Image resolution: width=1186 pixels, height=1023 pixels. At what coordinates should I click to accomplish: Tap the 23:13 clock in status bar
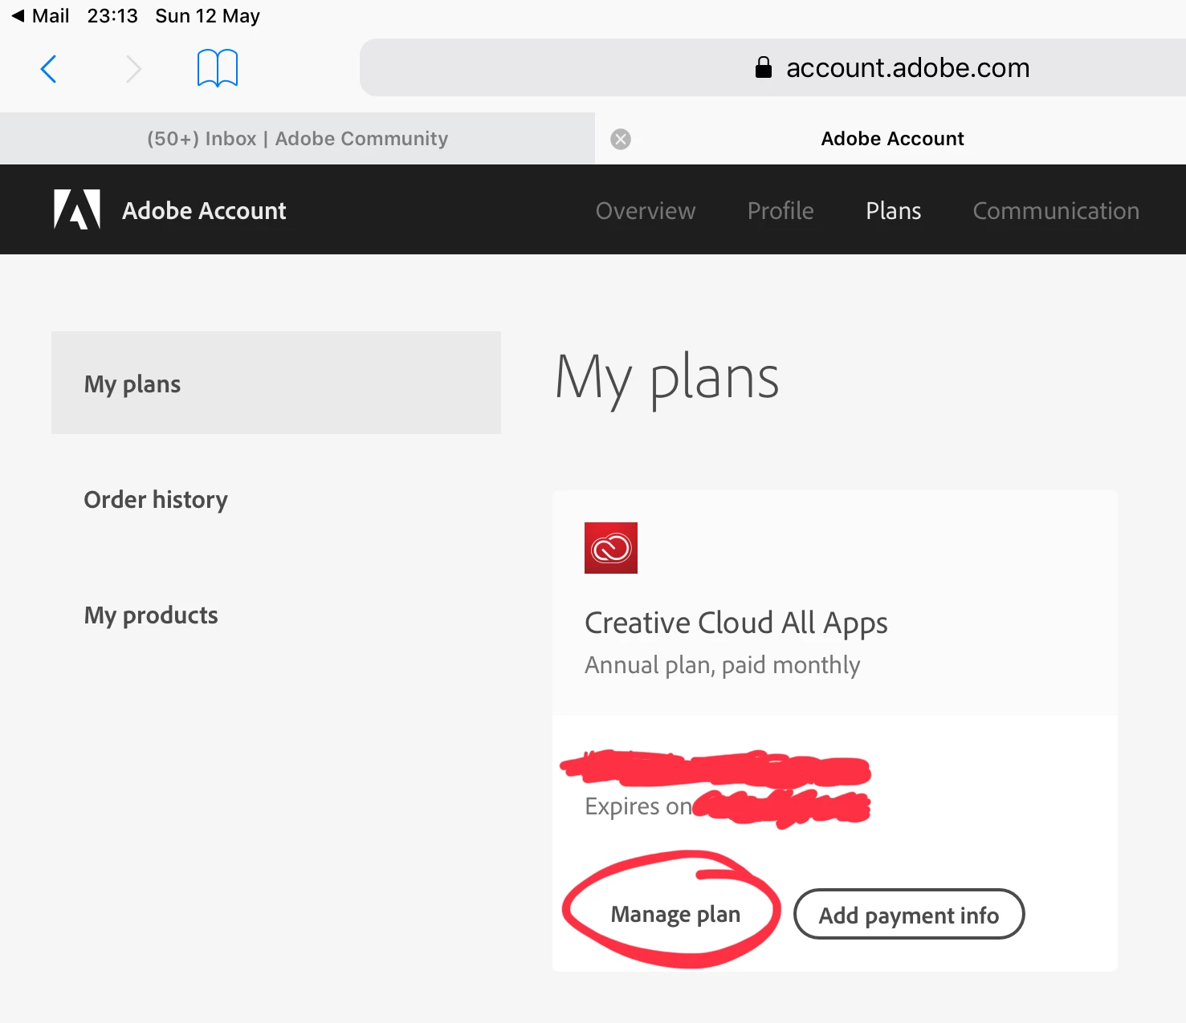112,16
